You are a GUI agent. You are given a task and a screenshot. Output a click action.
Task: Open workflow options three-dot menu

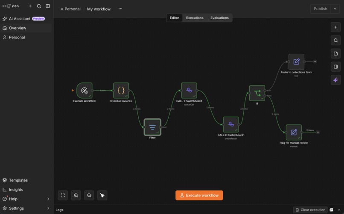click(120, 9)
